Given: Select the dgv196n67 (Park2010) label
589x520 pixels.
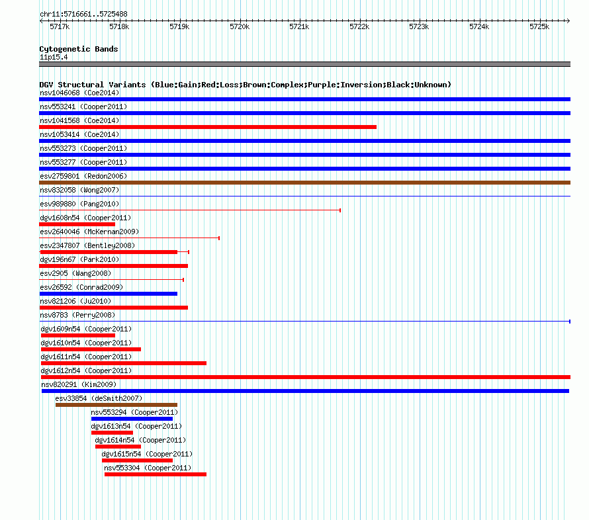Looking at the screenshot, I should (x=79, y=259).
